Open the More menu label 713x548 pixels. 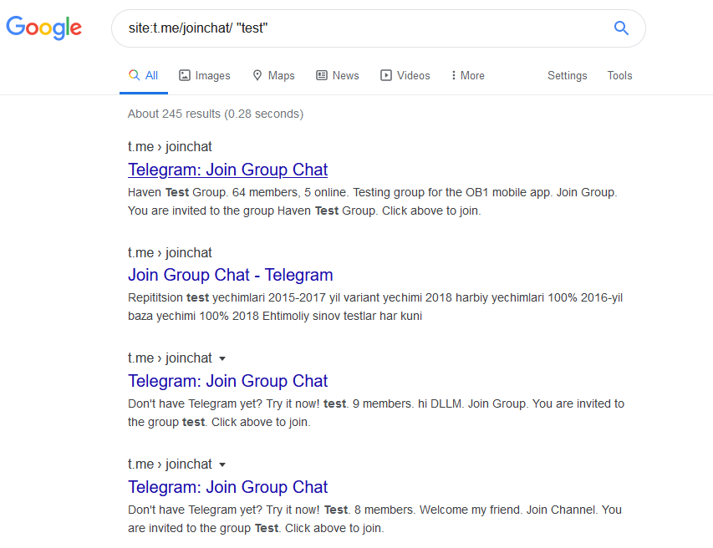pyautogui.click(x=472, y=76)
